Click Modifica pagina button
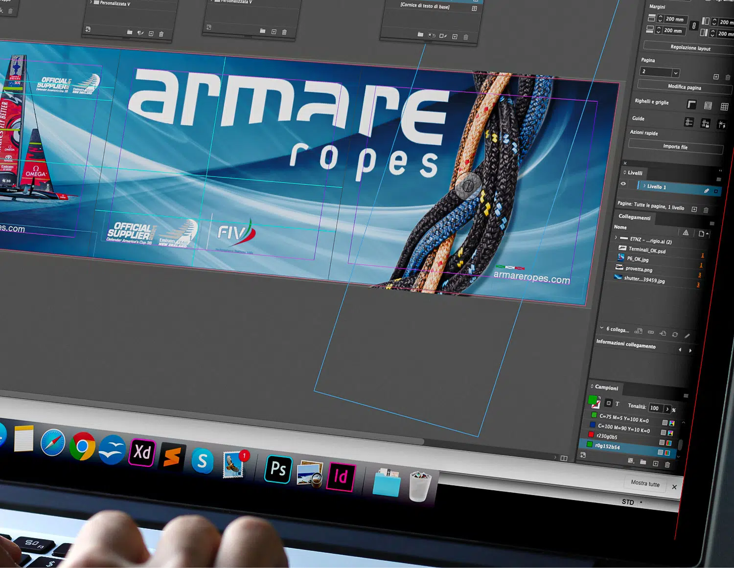Screen dimensions: 734x568 coord(684,87)
